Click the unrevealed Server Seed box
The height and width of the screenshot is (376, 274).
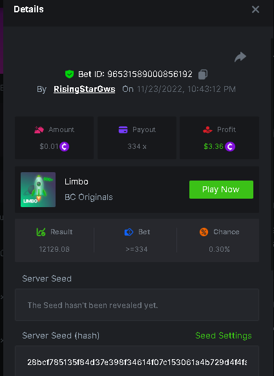(x=137, y=305)
